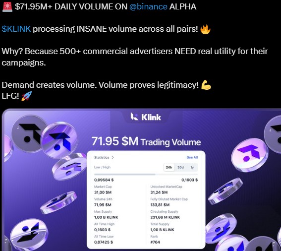Switch to the 30d range tab
Image resolution: width=281 pixels, height=251 pixels.
[180, 167]
